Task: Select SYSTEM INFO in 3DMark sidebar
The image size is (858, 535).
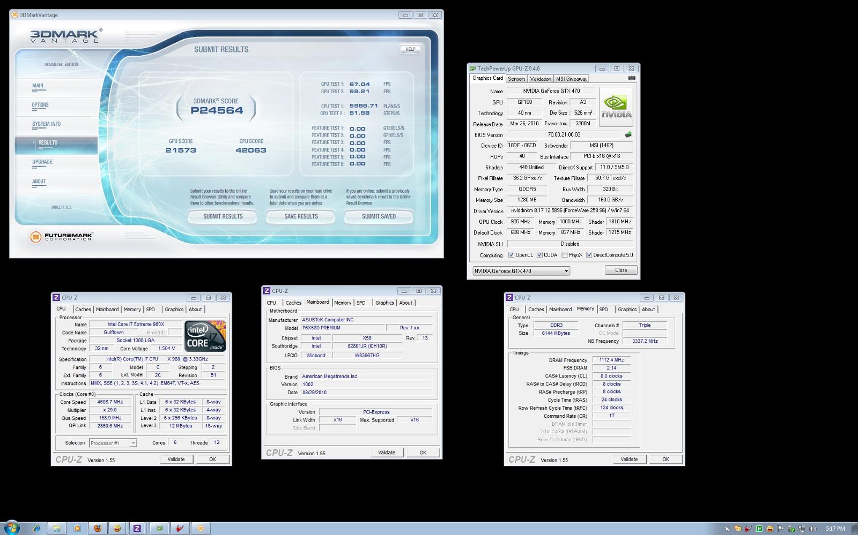Action: (46, 124)
